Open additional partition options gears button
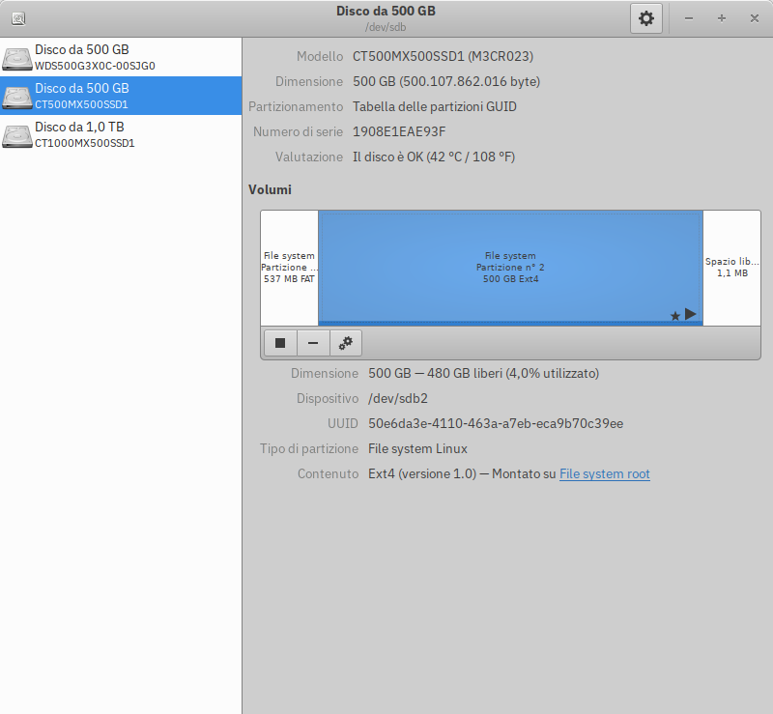 346,343
